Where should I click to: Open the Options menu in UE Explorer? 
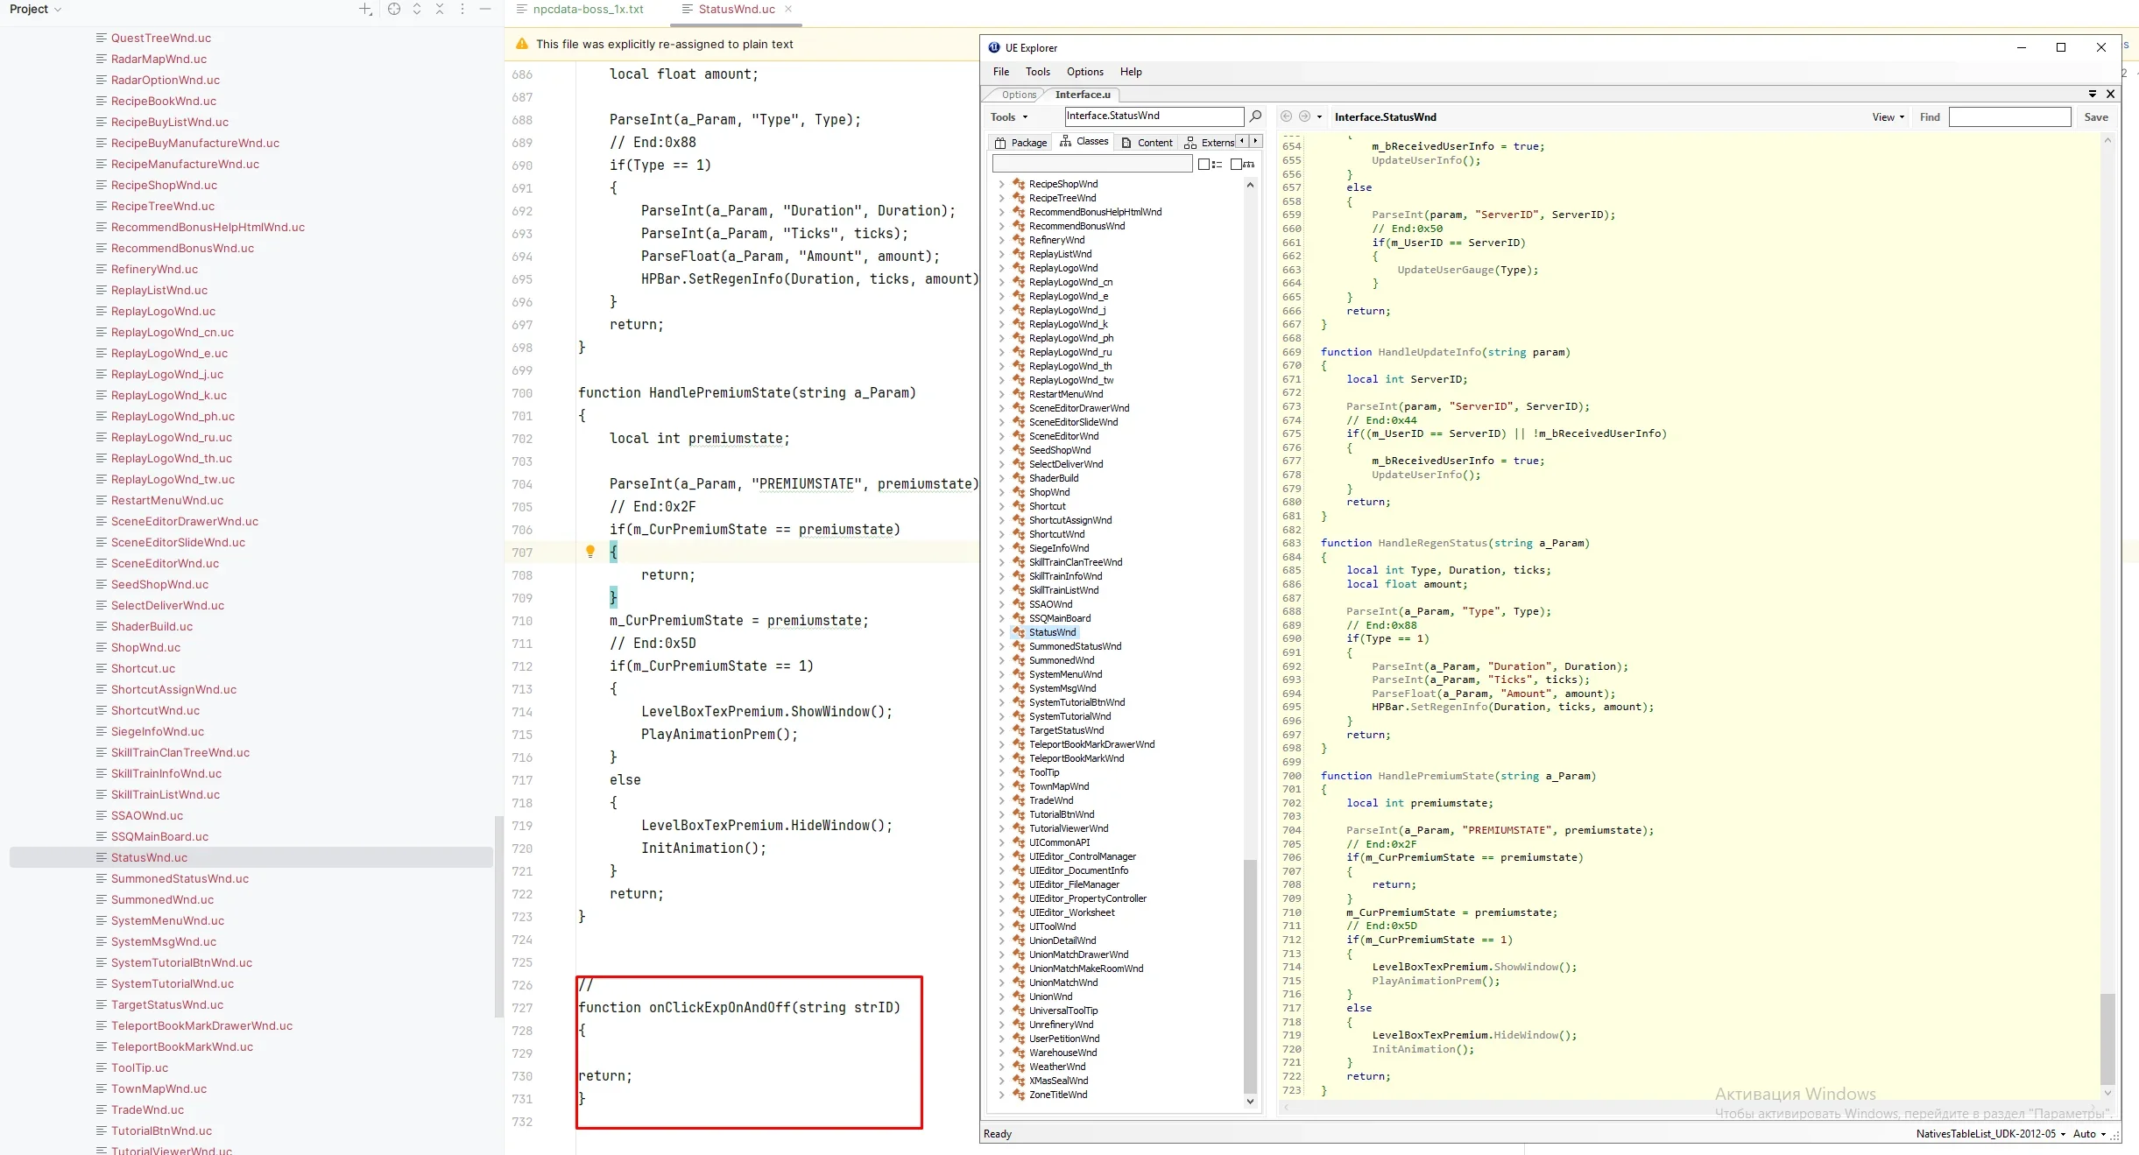click(x=1084, y=72)
